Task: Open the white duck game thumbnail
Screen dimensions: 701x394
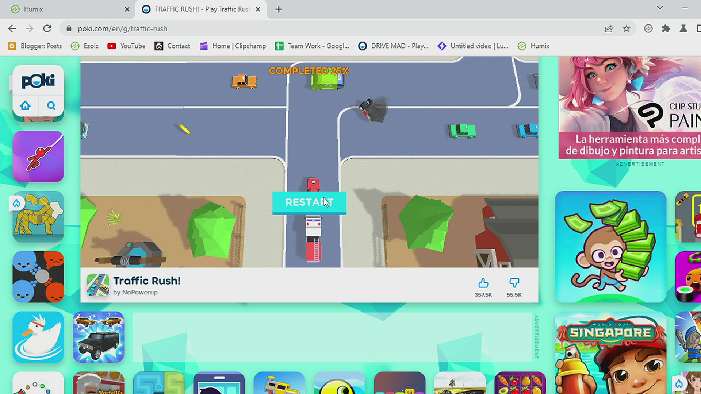Action: point(38,337)
